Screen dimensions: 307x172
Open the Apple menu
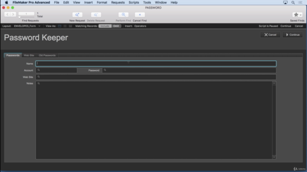(x=6, y=2)
